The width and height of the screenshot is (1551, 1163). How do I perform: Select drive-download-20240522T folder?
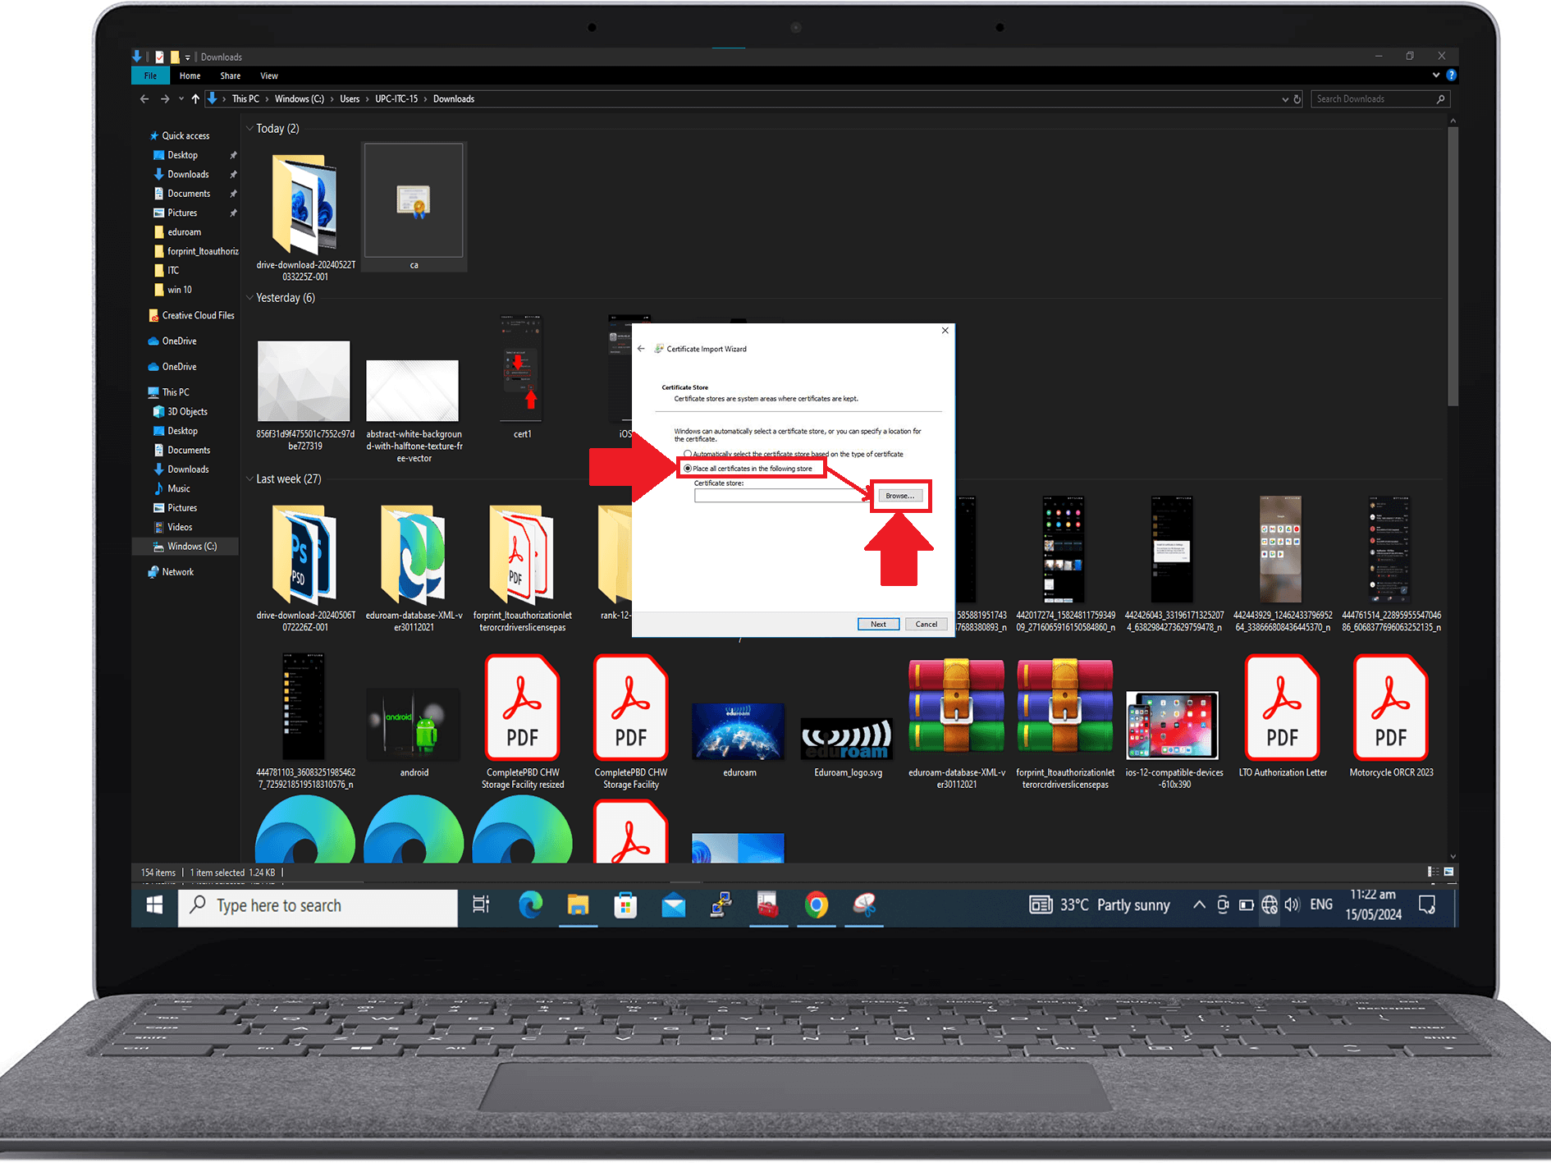305,217
